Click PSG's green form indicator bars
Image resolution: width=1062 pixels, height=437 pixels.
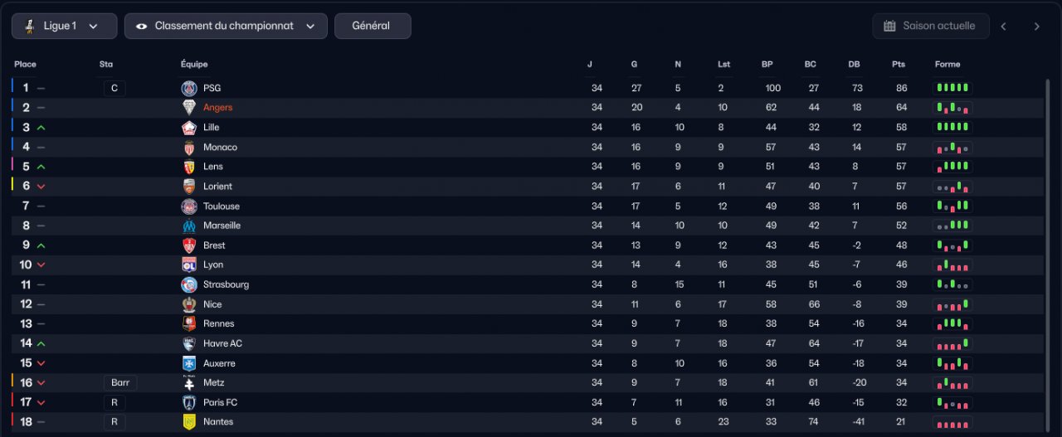tap(952, 88)
